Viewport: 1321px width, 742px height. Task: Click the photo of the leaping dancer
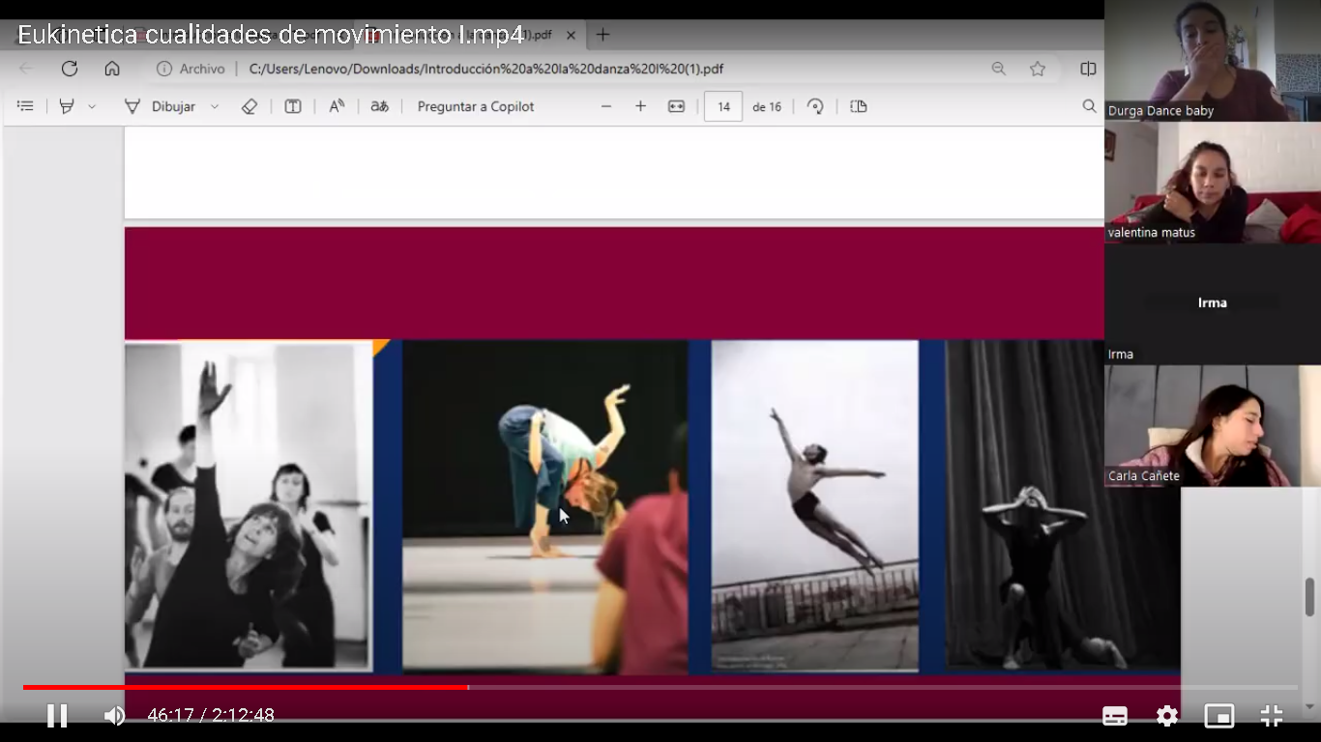[x=815, y=505]
